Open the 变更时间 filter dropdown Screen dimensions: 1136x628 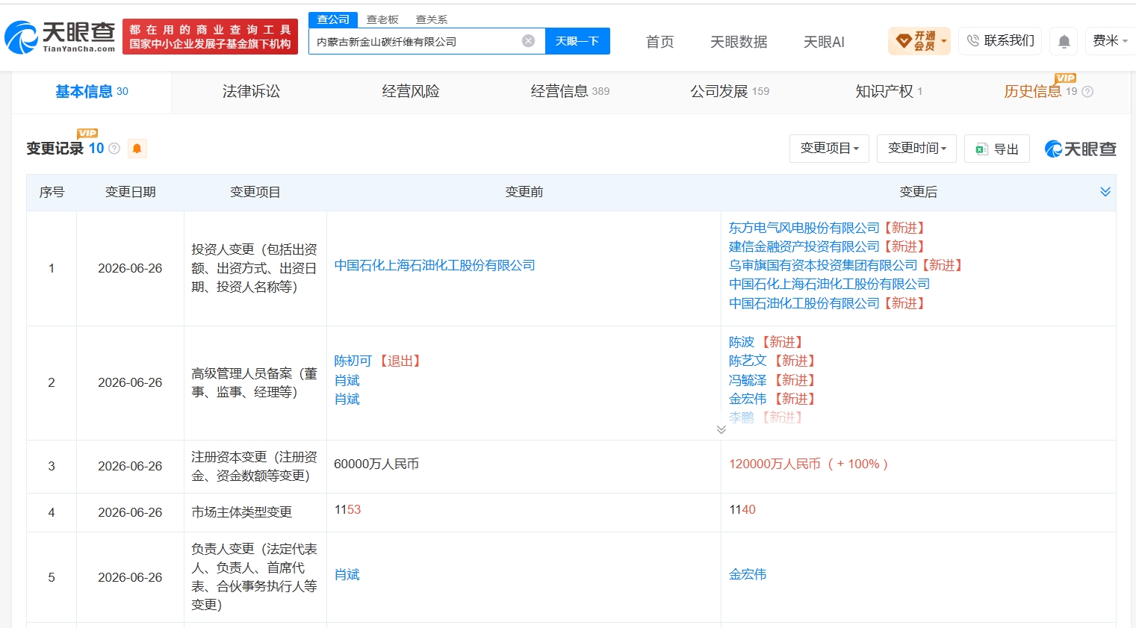click(916, 149)
